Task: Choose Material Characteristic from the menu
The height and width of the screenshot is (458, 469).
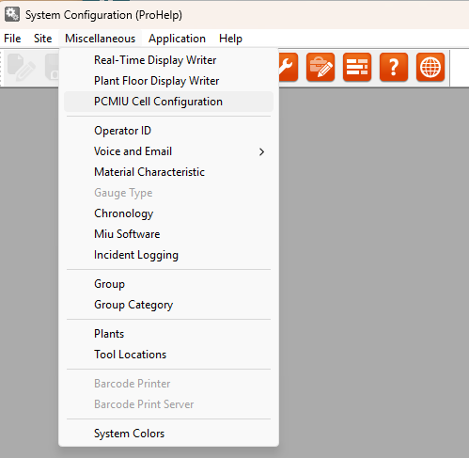Action: click(168, 172)
